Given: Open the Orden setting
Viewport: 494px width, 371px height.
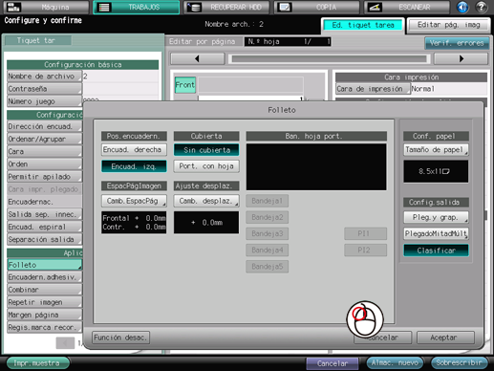Looking at the screenshot, I should [44, 164].
